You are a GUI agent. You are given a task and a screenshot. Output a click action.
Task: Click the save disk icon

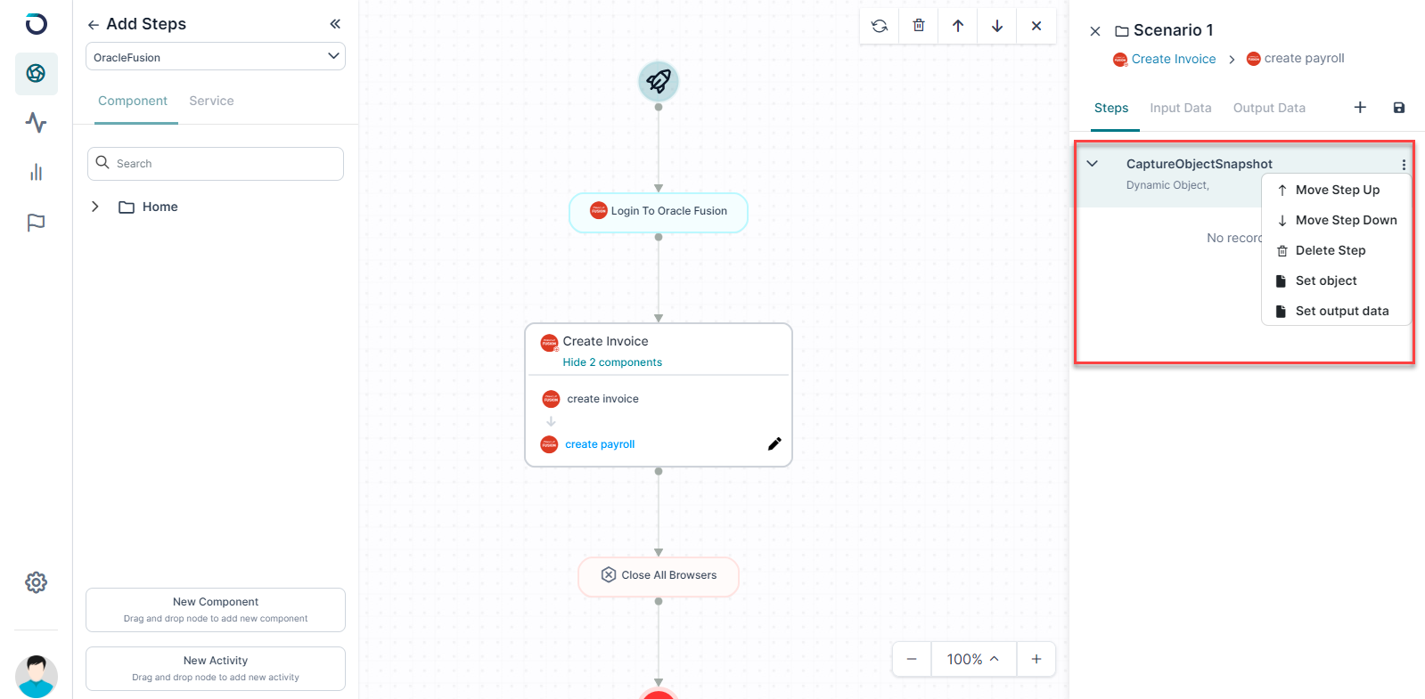[x=1399, y=108]
